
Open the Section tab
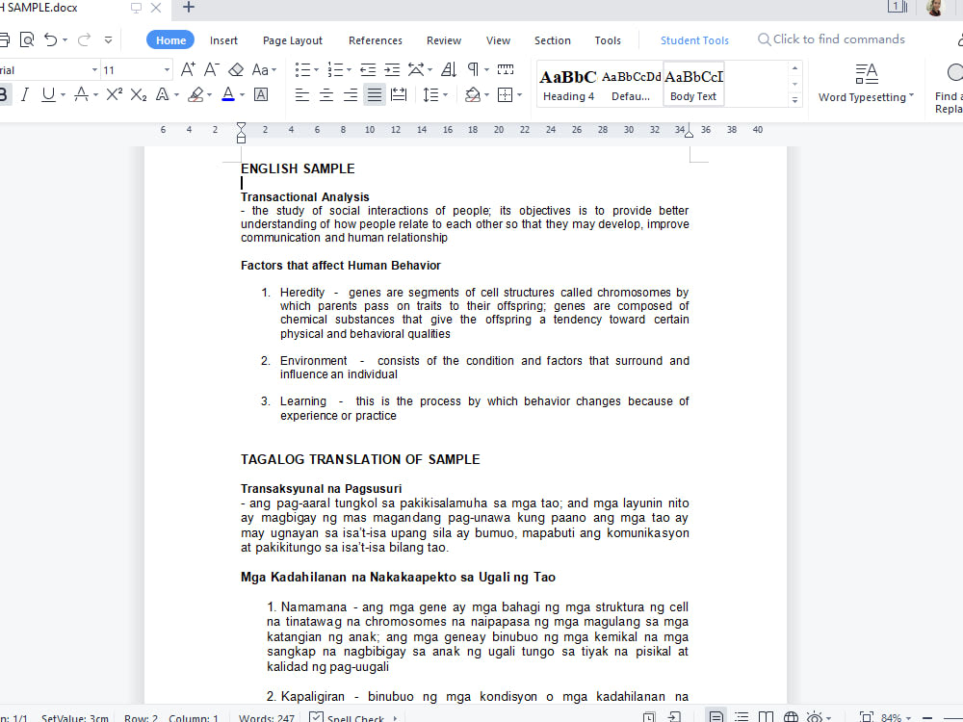[552, 40]
